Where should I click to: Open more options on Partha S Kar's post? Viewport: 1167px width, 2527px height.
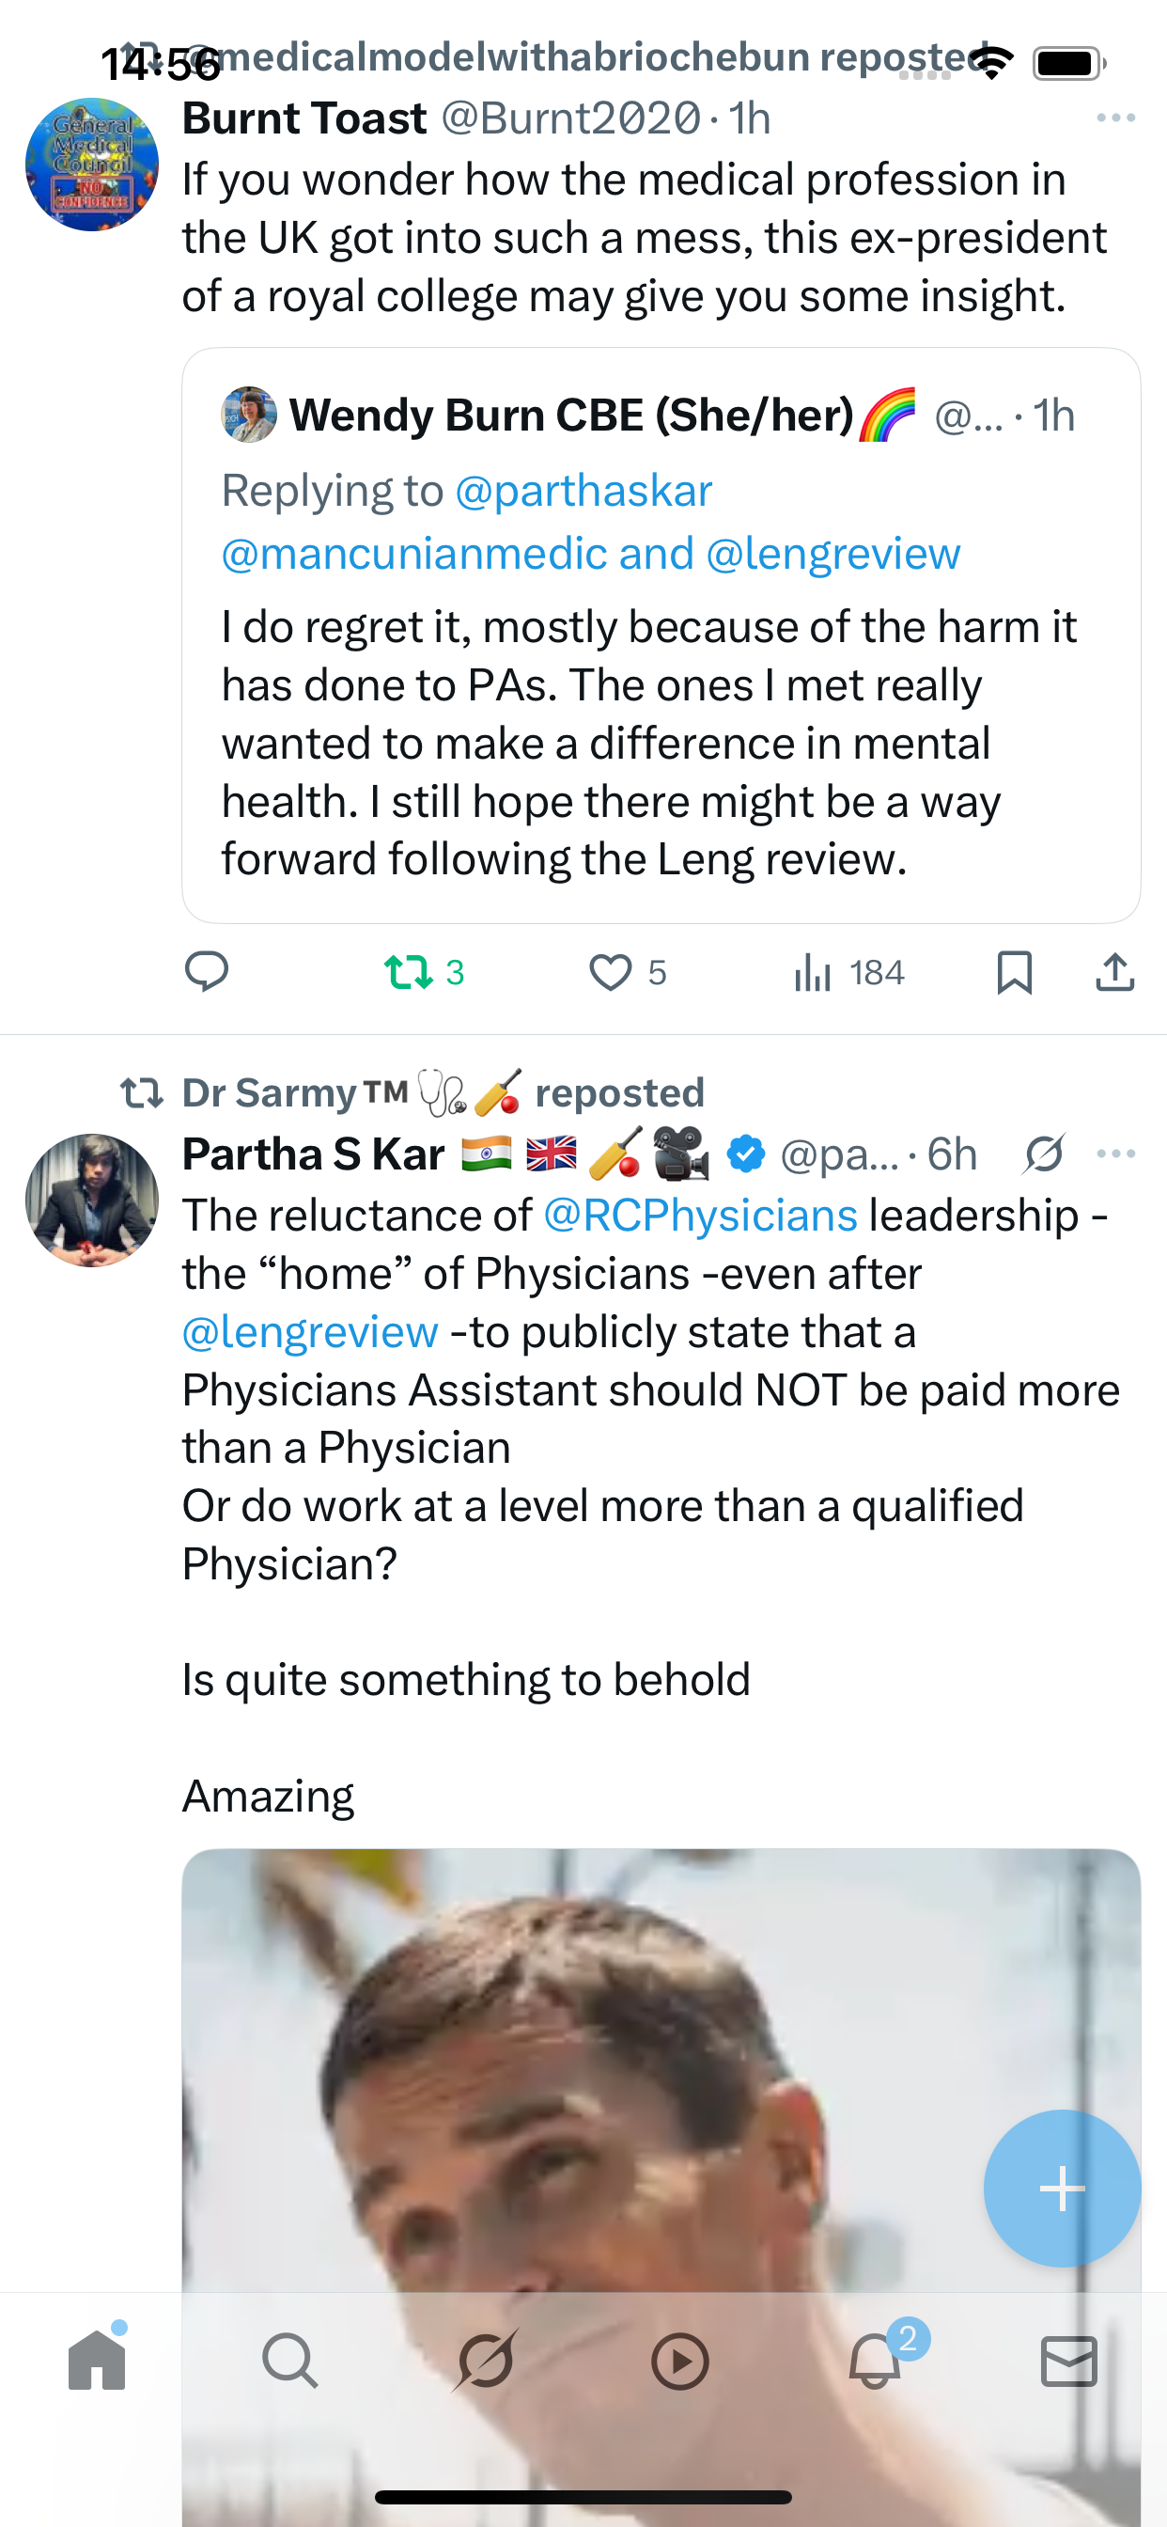coord(1115,1154)
